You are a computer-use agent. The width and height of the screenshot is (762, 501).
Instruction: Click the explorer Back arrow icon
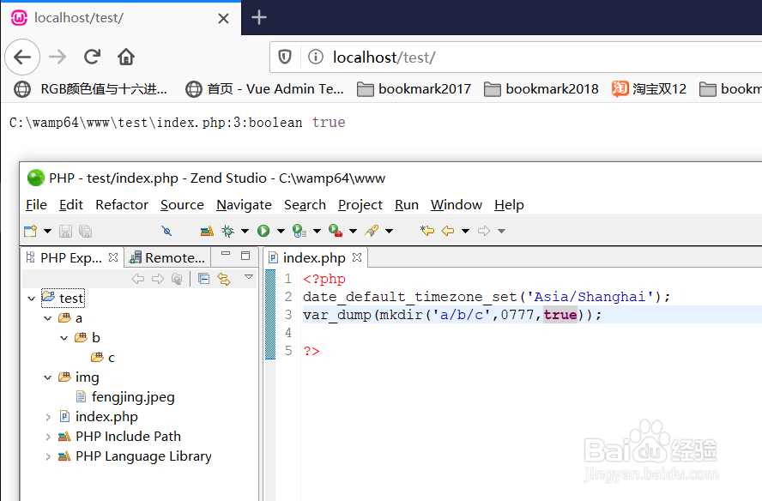coord(138,279)
